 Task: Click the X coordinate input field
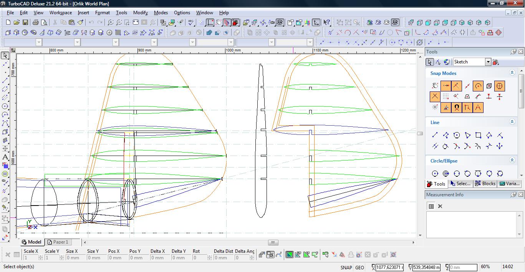coord(389,267)
